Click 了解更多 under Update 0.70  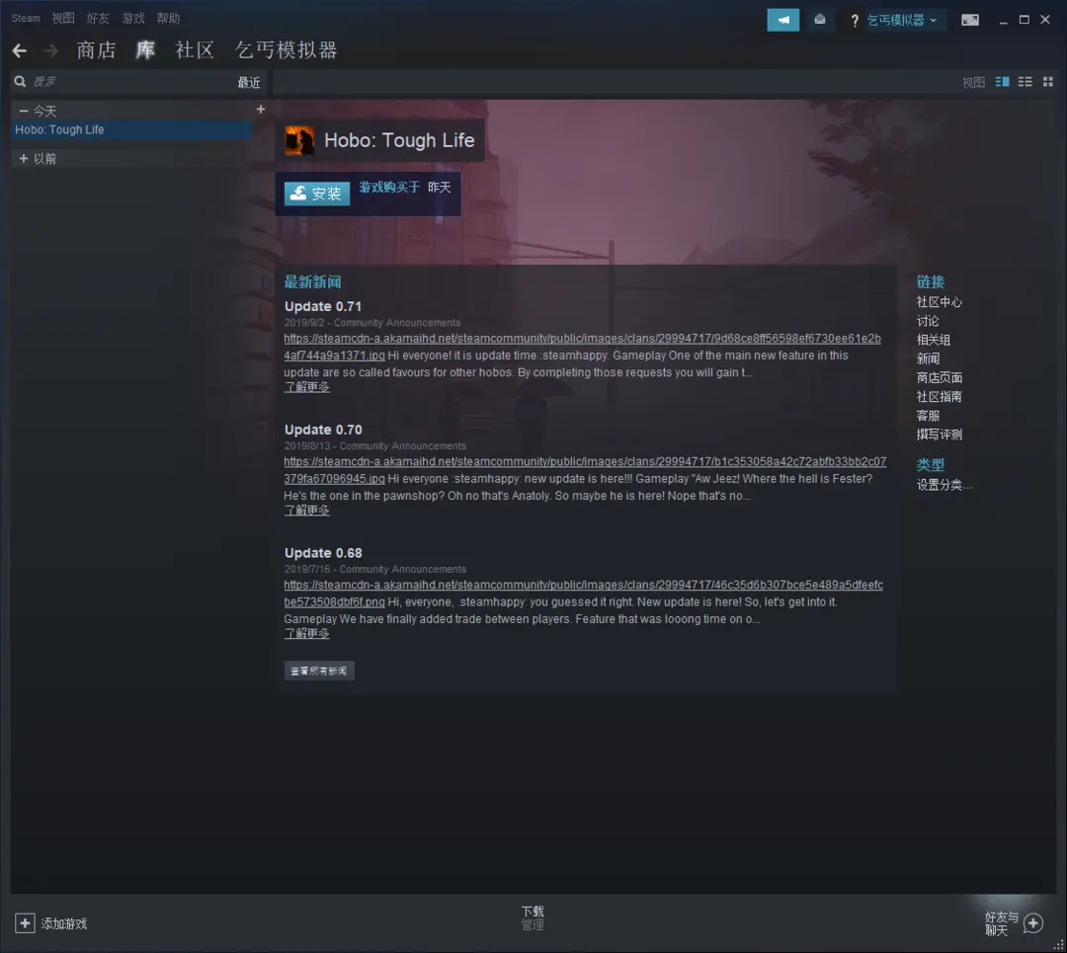pyautogui.click(x=306, y=511)
